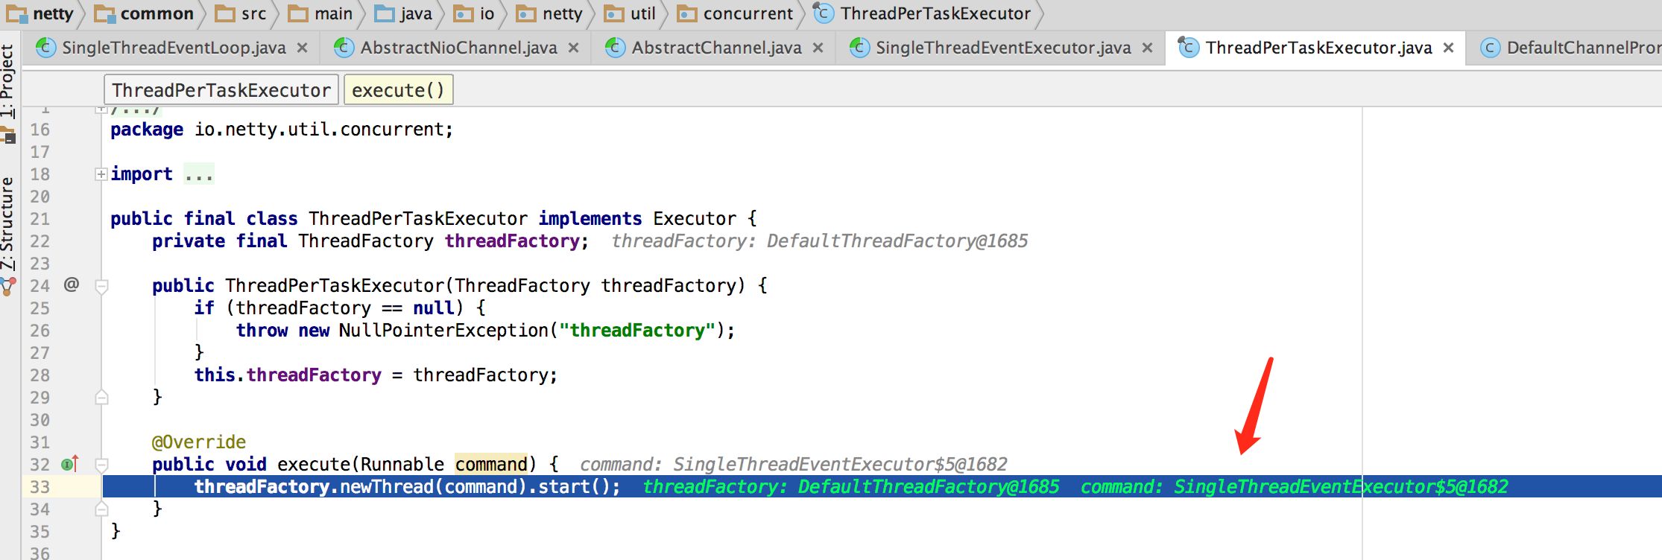Click the netty root breadcrumb

40,13
